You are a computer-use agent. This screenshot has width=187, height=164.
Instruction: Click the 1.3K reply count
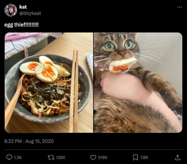click(x=18, y=157)
